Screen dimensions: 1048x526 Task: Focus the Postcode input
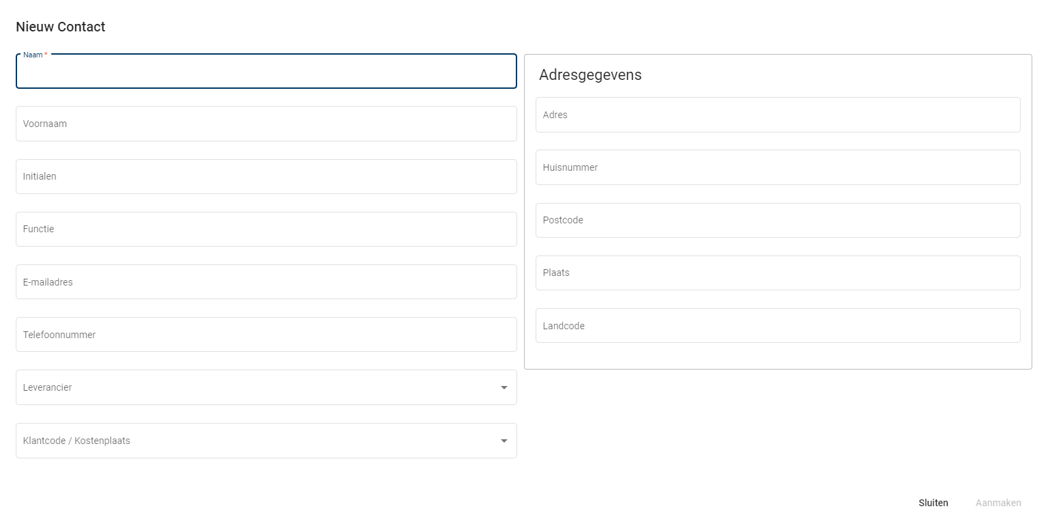click(x=777, y=221)
